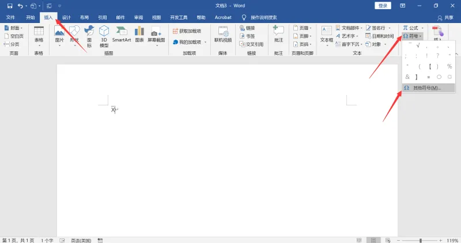The image size is (461, 243).
Task: Switch to read mode view icon
Action: point(359,240)
